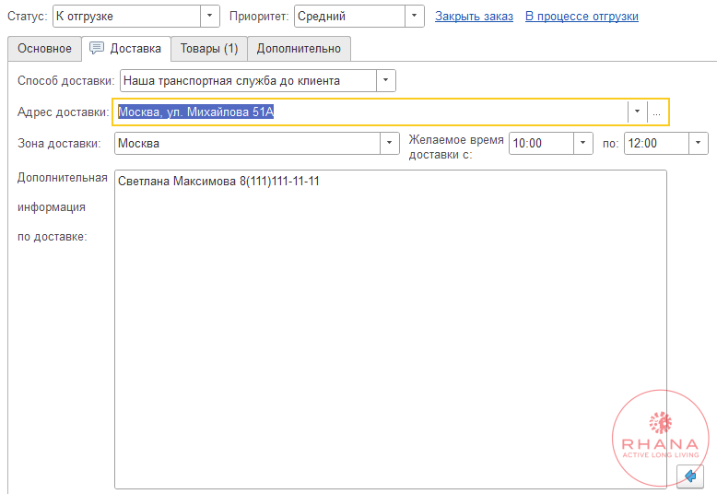
Task: Expand delivery start time 10:00 dropdown
Action: (583, 143)
